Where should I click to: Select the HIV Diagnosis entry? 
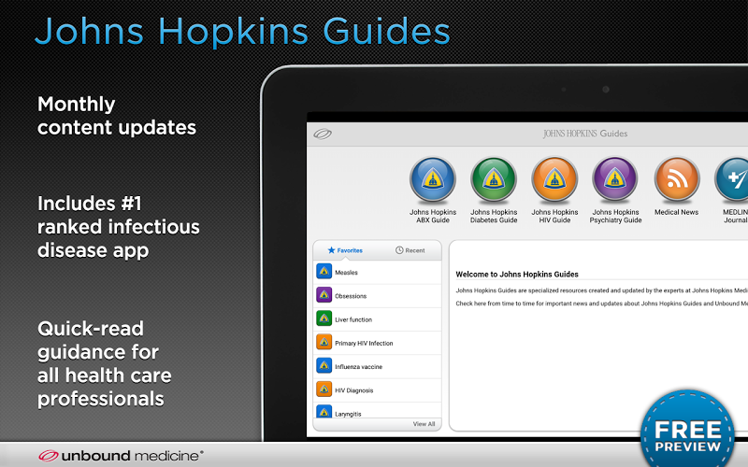click(378, 390)
